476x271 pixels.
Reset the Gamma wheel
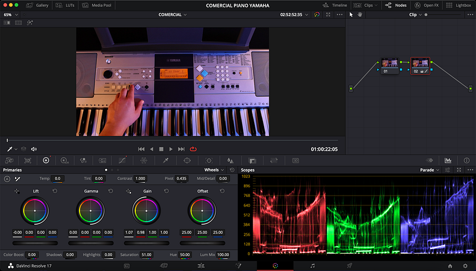(110, 191)
